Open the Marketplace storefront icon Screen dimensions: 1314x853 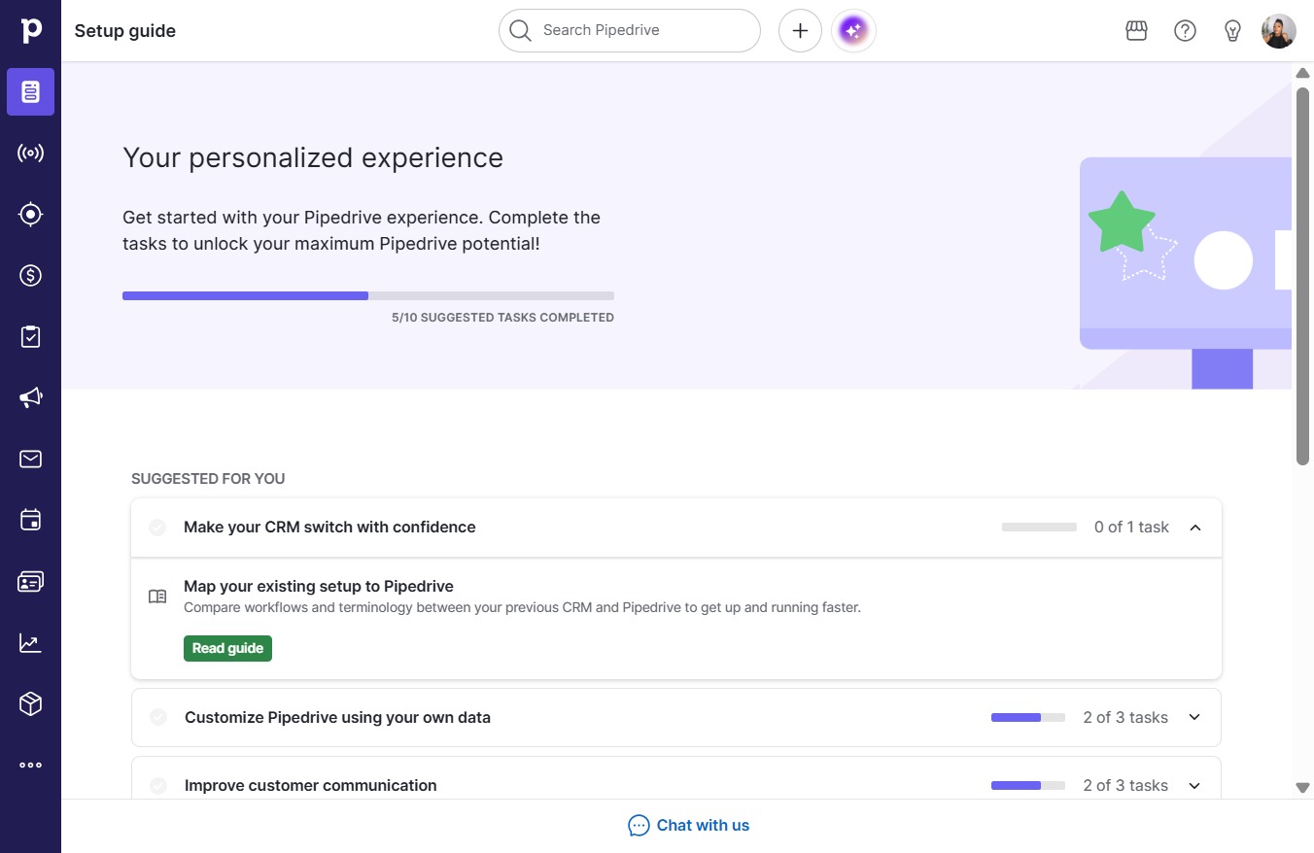click(1136, 31)
